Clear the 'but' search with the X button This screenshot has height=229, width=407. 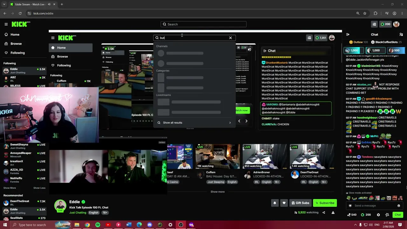pos(231,38)
